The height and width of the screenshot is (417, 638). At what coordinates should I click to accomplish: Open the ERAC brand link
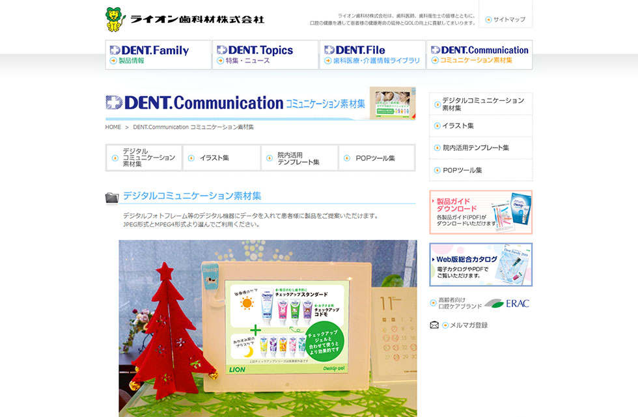pyautogui.click(x=480, y=303)
